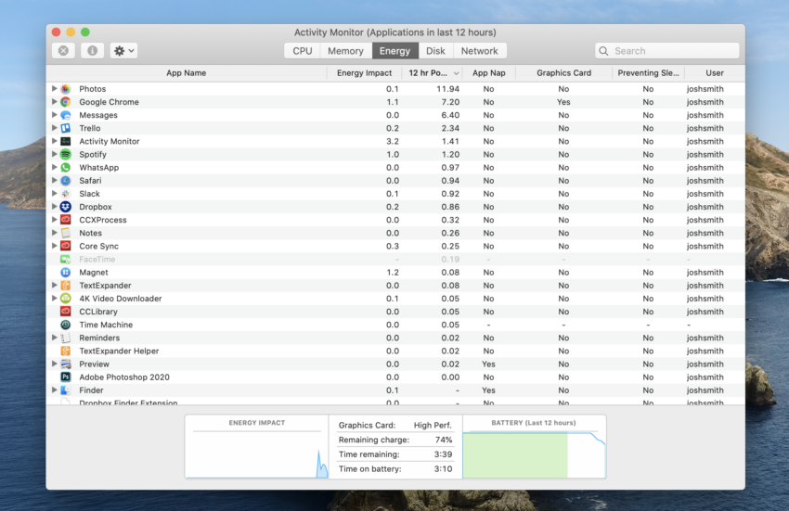Click the Slack icon
The height and width of the screenshot is (511, 789).
pos(65,194)
